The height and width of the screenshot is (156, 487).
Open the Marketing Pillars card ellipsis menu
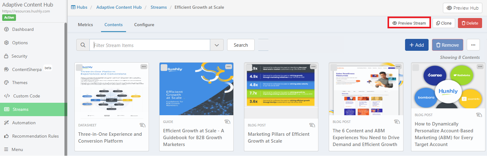tap(313, 66)
